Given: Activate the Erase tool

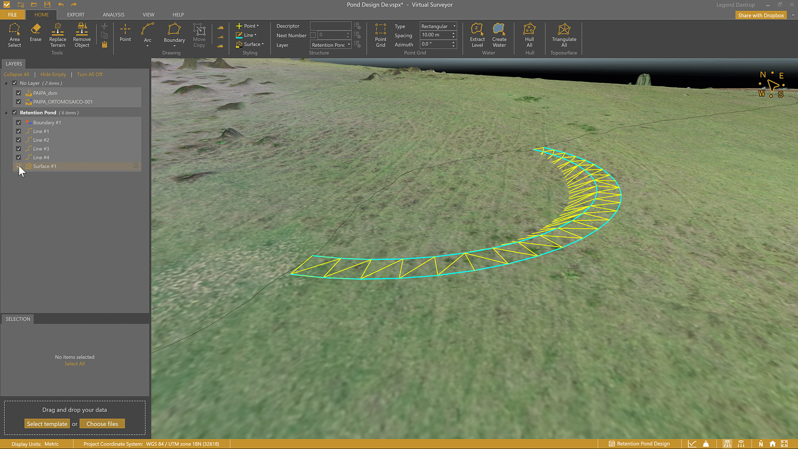Looking at the screenshot, I should [x=35, y=32].
